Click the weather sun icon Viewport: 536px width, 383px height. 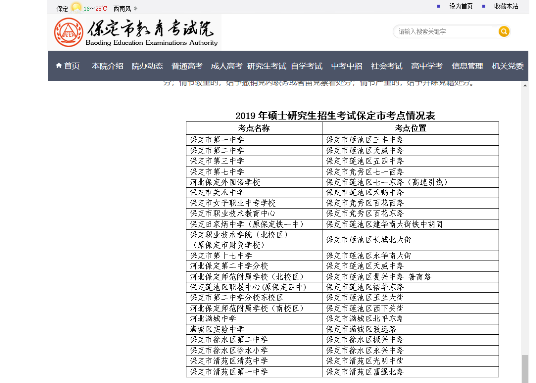tap(76, 8)
